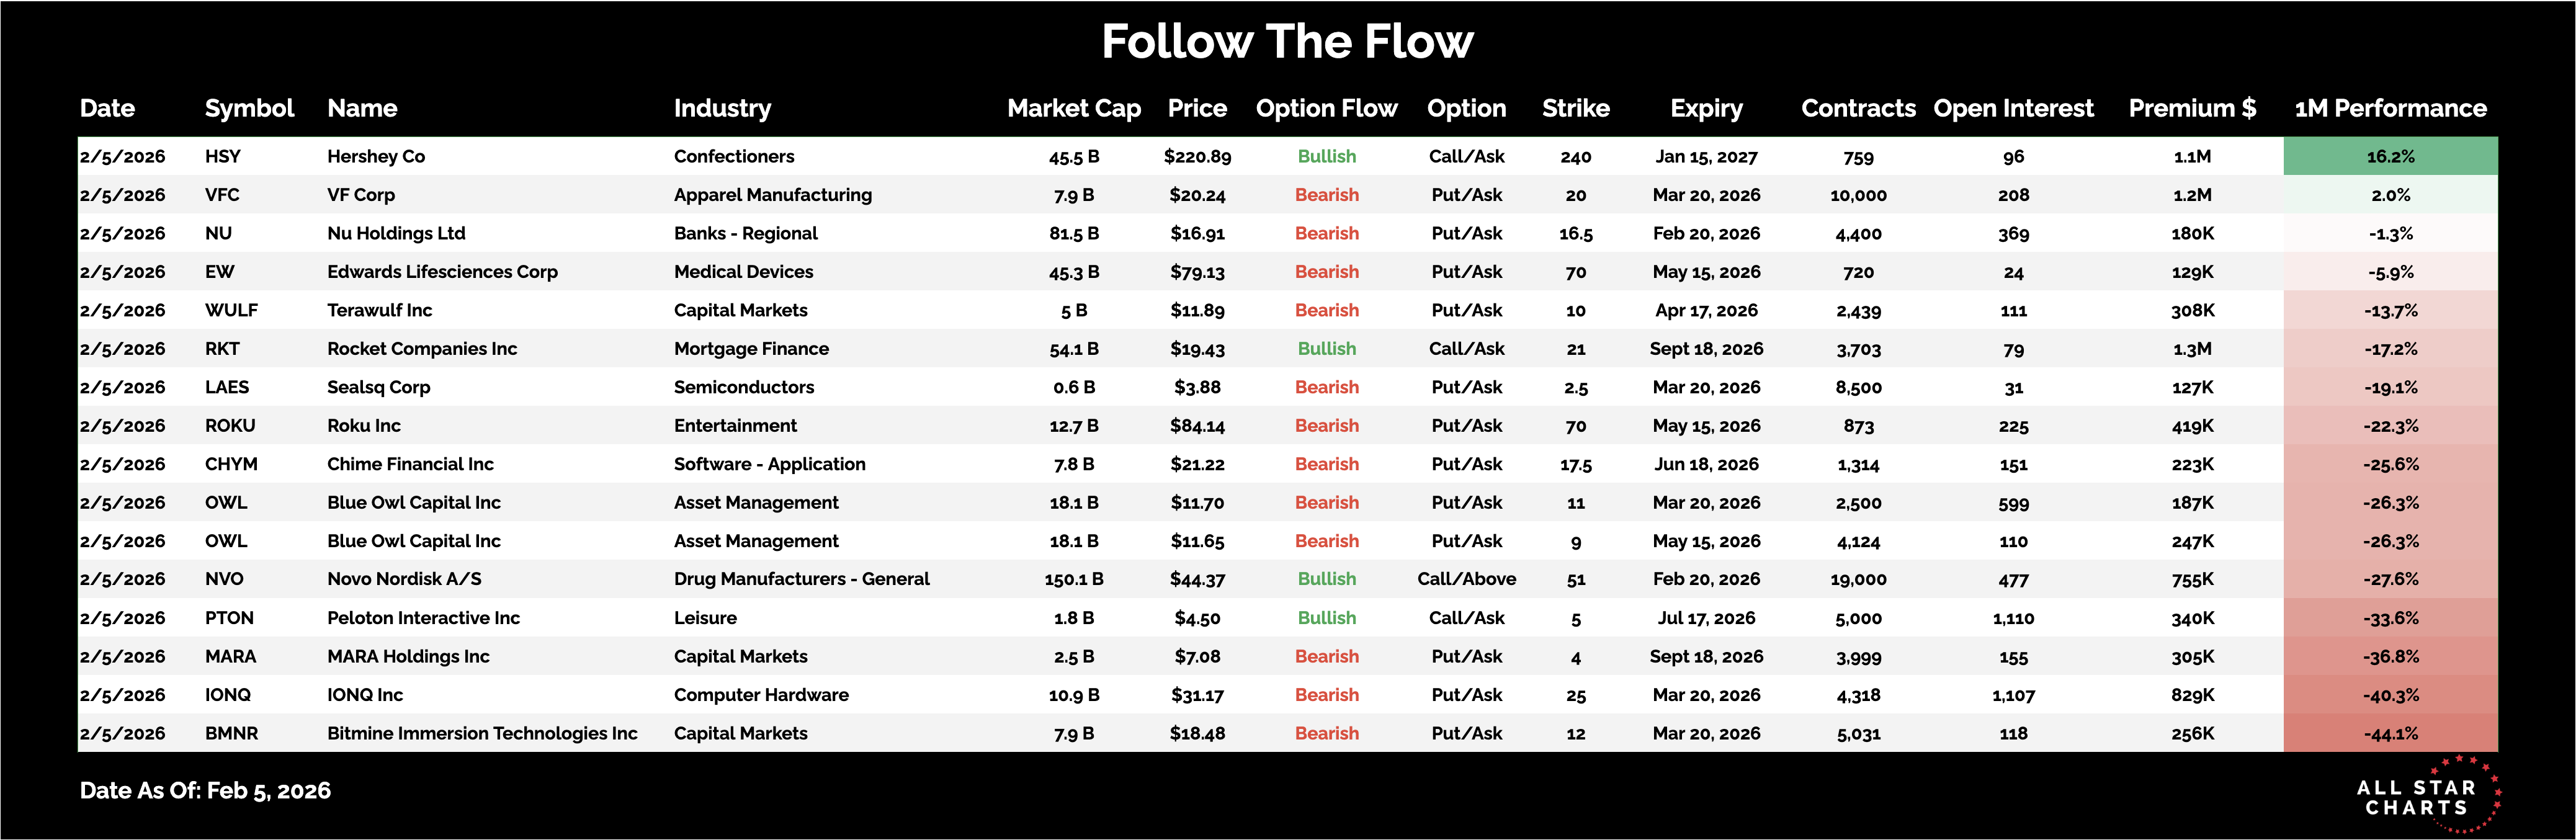Screen dimensions: 2576x840
Task: Click the Premium $ column header
Action: point(2191,108)
